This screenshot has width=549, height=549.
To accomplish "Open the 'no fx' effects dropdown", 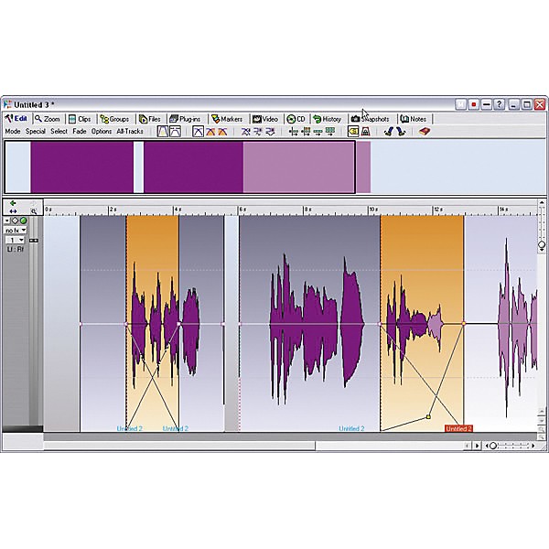I will point(15,231).
